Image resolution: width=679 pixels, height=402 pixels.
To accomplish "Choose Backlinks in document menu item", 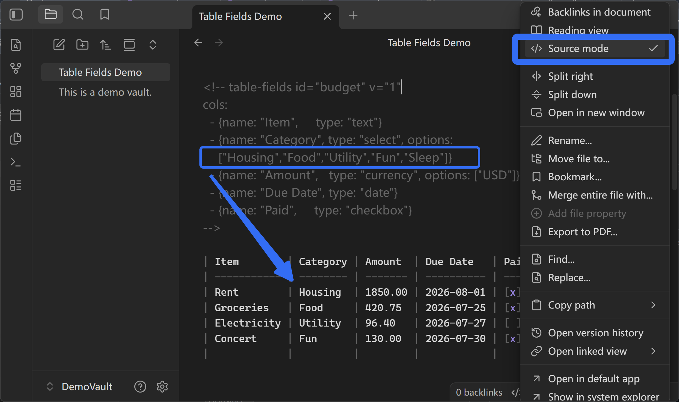I will point(595,12).
